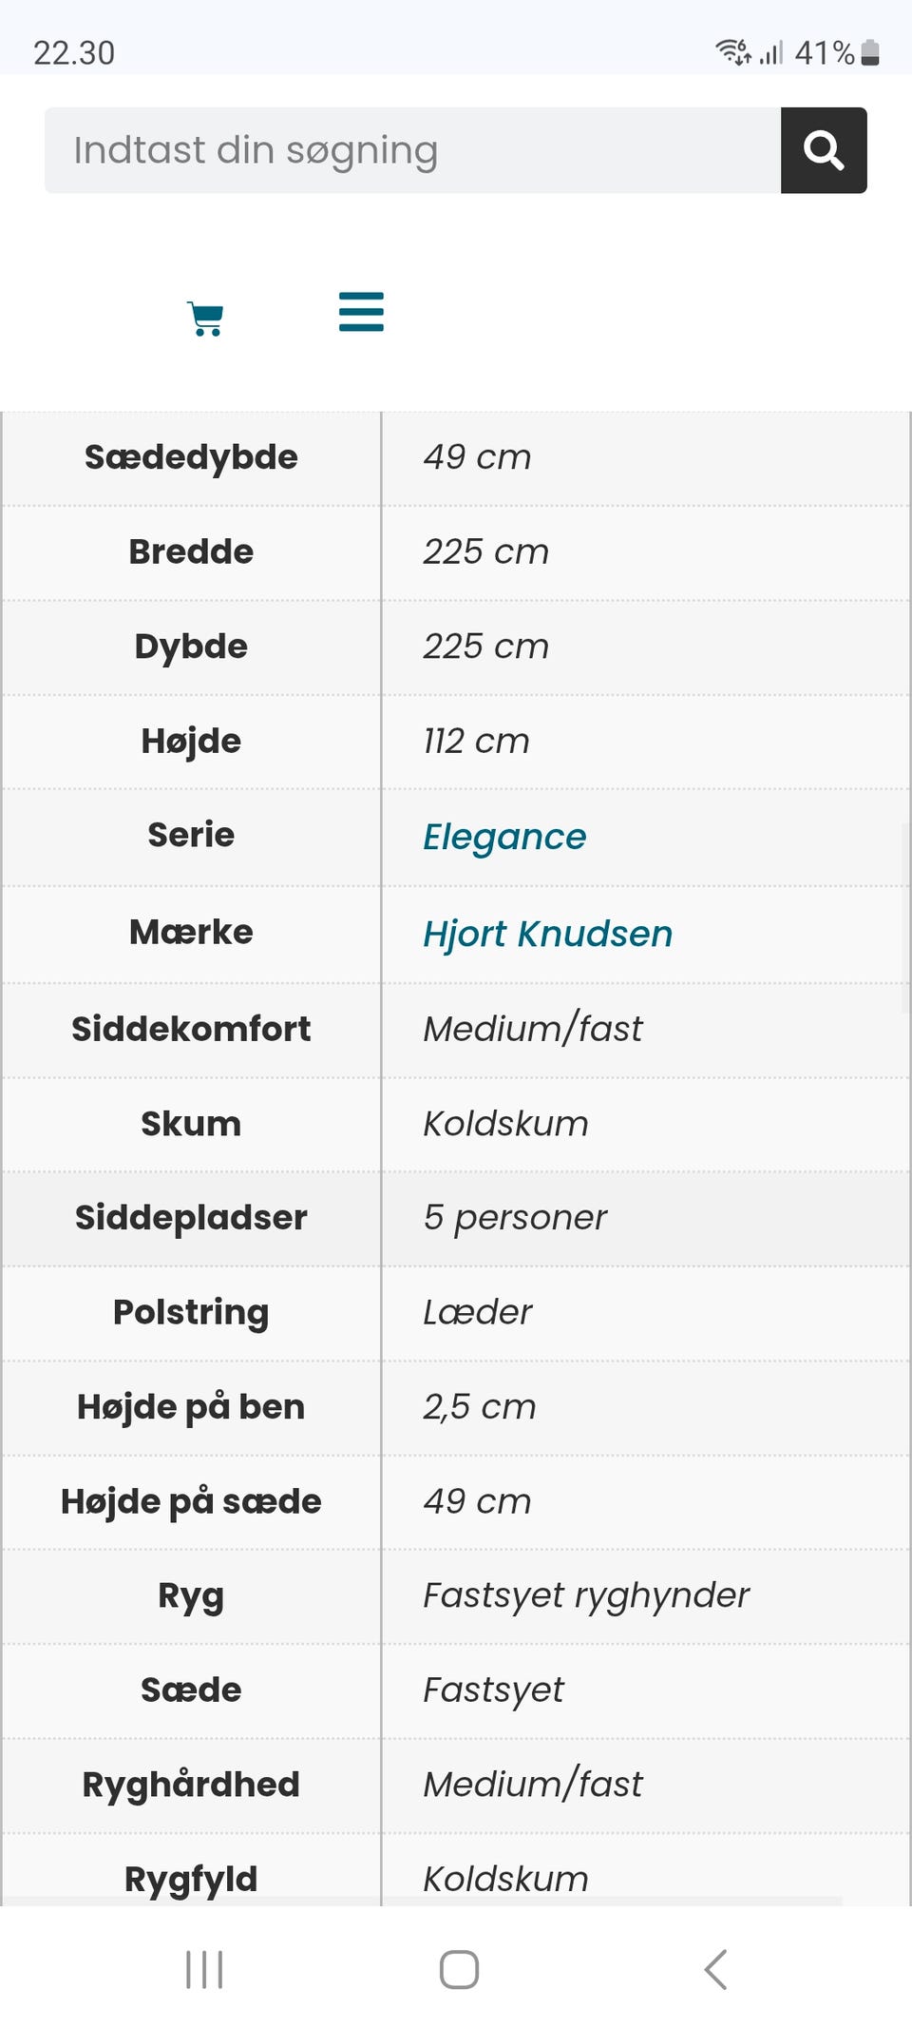912x2028 pixels.
Task: Tap the Siddekomfort row label
Action: tap(191, 1029)
